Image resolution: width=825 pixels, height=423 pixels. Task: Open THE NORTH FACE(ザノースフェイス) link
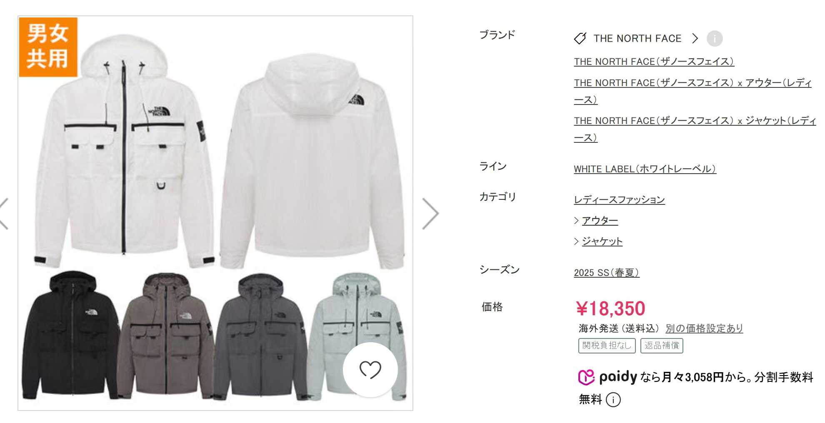point(654,62)
